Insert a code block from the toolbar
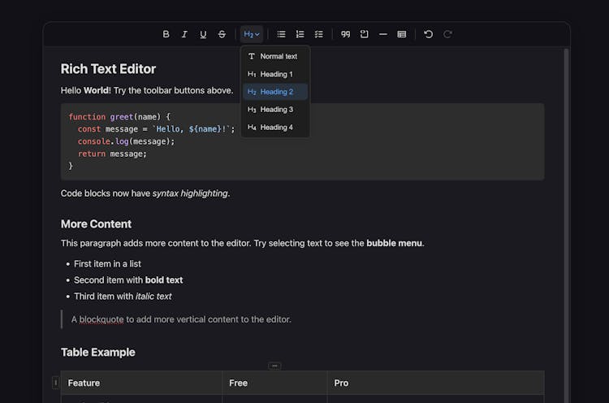The width and height of the screenshot is (609, 403). [365, 34]
